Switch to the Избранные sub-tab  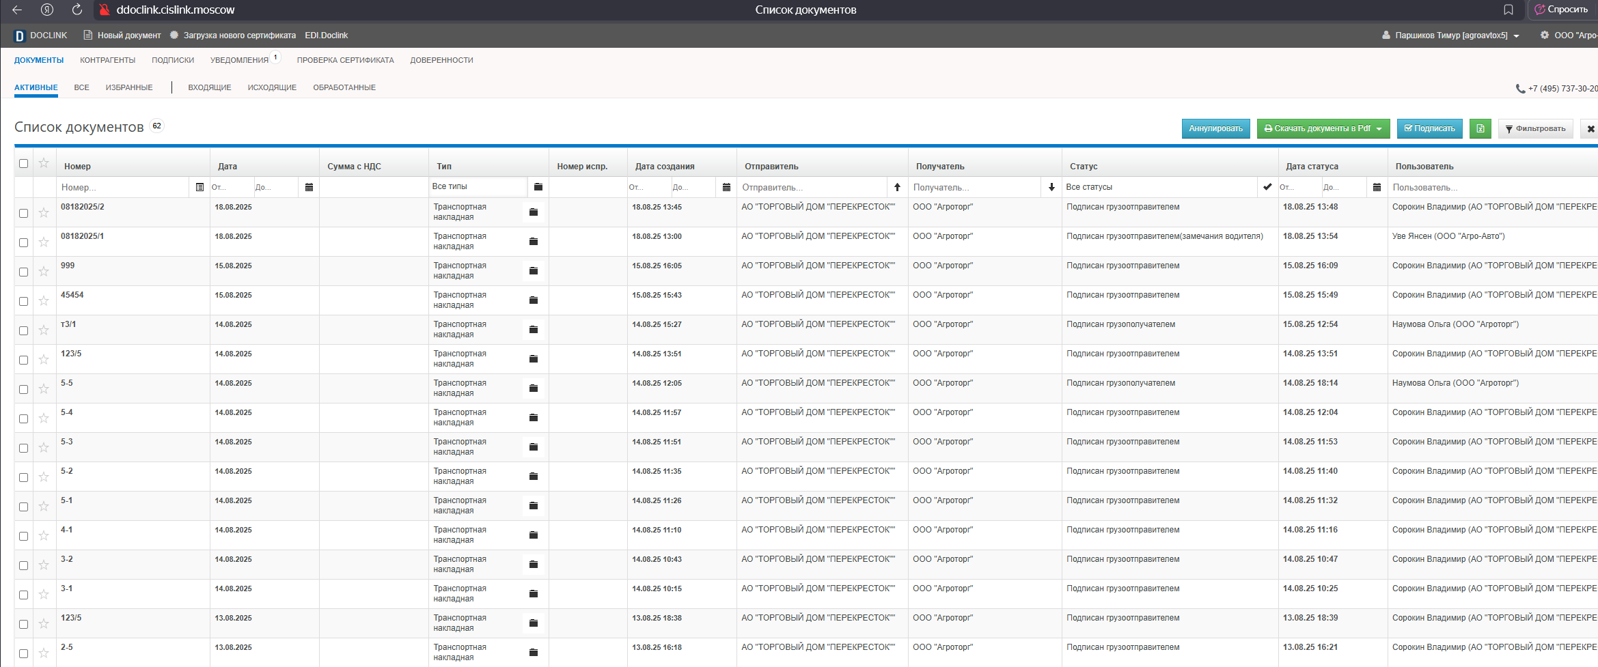click(129, 87)
